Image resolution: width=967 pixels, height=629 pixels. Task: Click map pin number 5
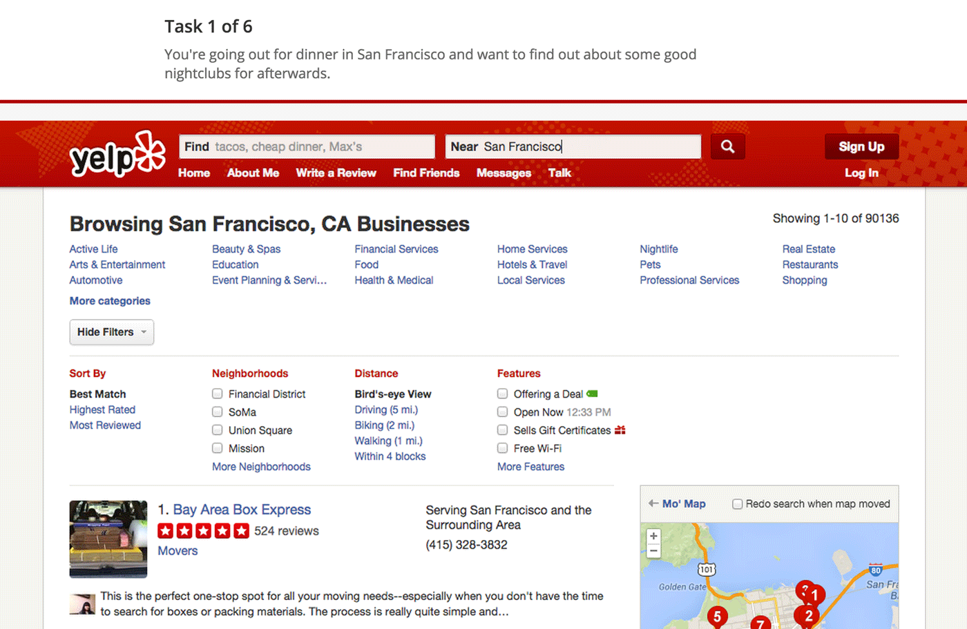click(717, 617)
